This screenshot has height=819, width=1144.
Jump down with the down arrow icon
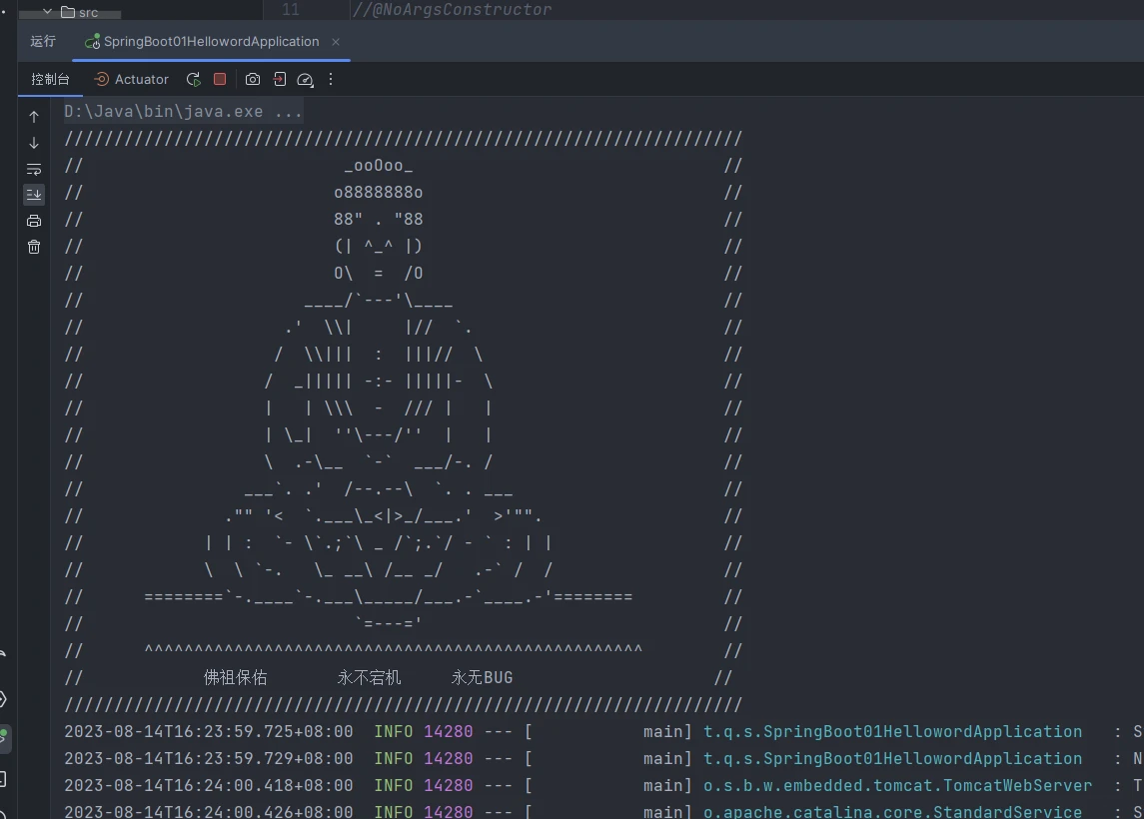(x=34, y=143)
